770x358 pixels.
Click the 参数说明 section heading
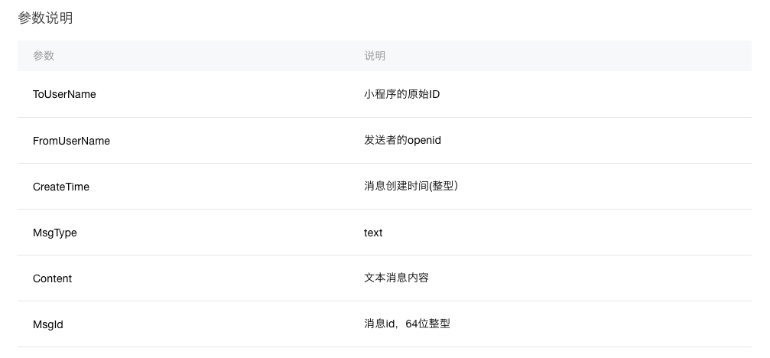[45, 18]
